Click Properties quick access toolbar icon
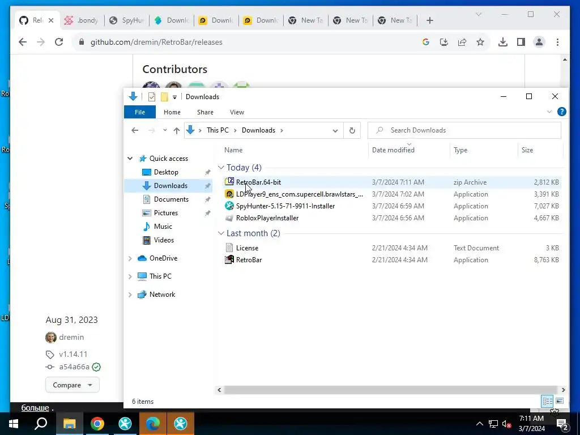Image resolution: width=580 pixels, height=435 pixels. click(152, 97)
